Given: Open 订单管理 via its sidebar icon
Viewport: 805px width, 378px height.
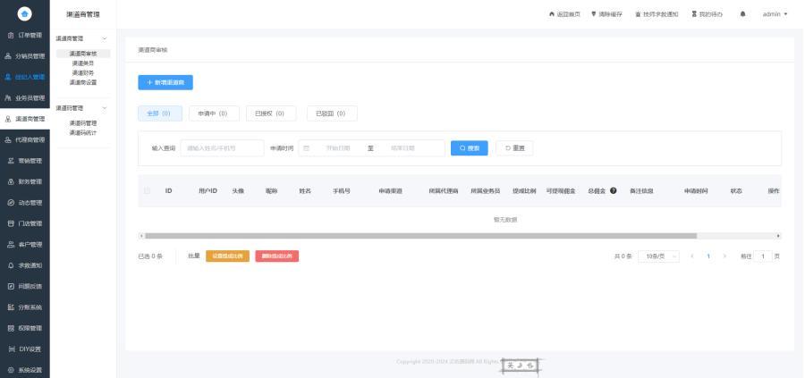Looking at the screenshot, I should tap(11, 36).
